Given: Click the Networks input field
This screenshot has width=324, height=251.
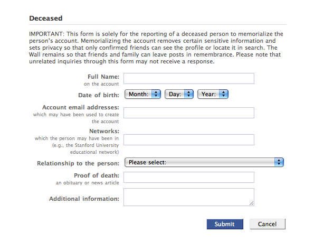Looking at the screenshot, I should (188, 140).
